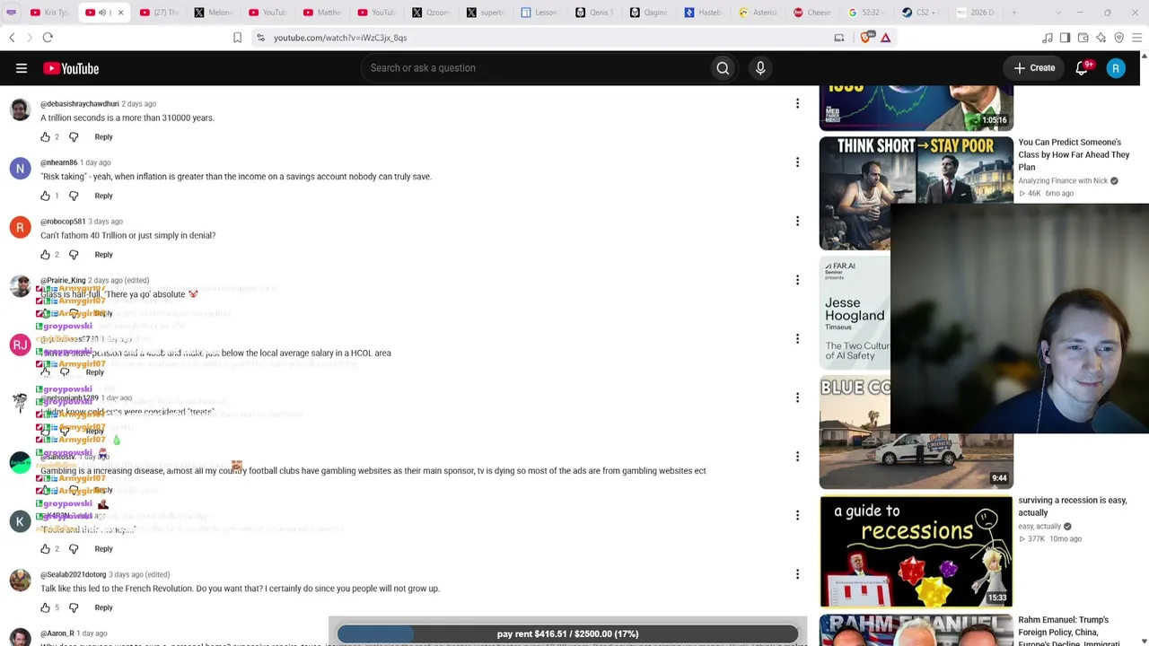The image size is (1149, 646).
Task: Open three-dot menu on the HCOL salary comment
Action: 797,339
